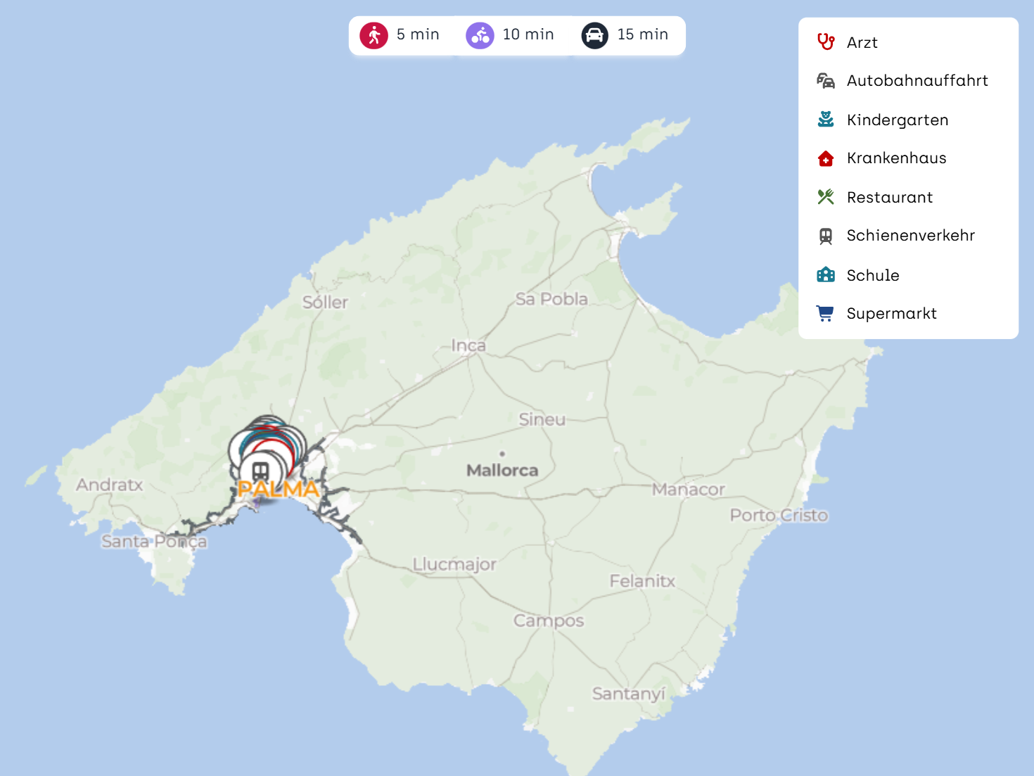
Task: Click the Kindergarten teddy icon
Action: click(826, 120)
